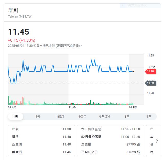Viewport: 164px width, 160px height.
Task: Switch chart to 5天 range
Action: pyautogui.click(x=38, y=117)
